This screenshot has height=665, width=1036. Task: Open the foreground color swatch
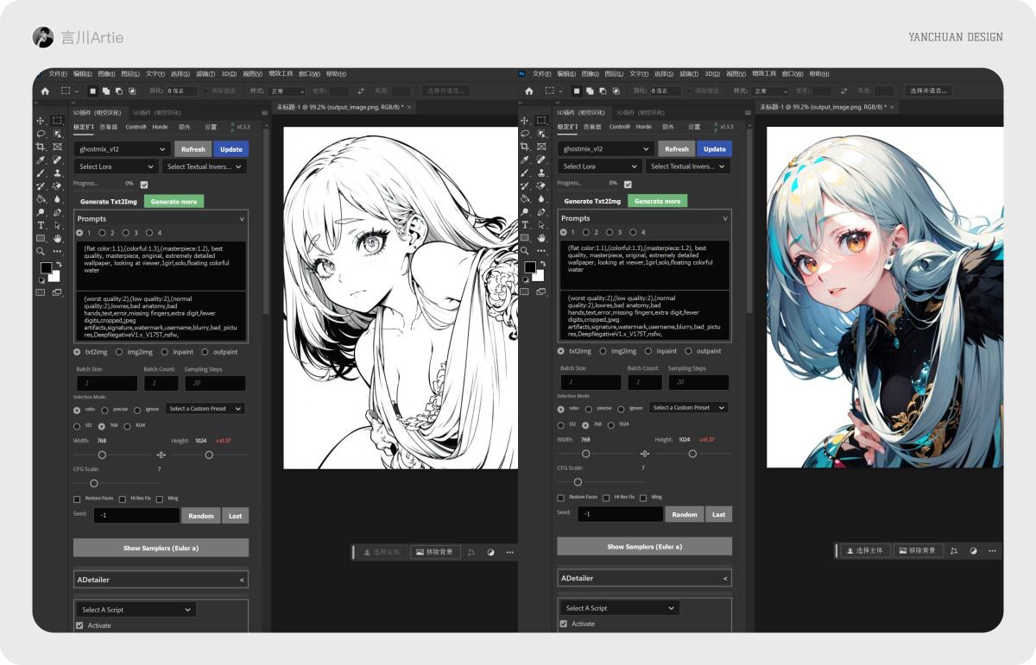point(45,267)
